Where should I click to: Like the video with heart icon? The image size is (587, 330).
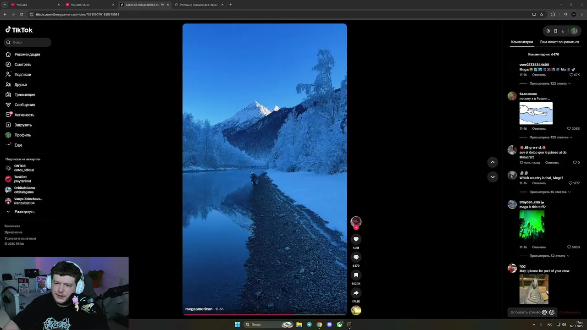[x=356, y=239]
